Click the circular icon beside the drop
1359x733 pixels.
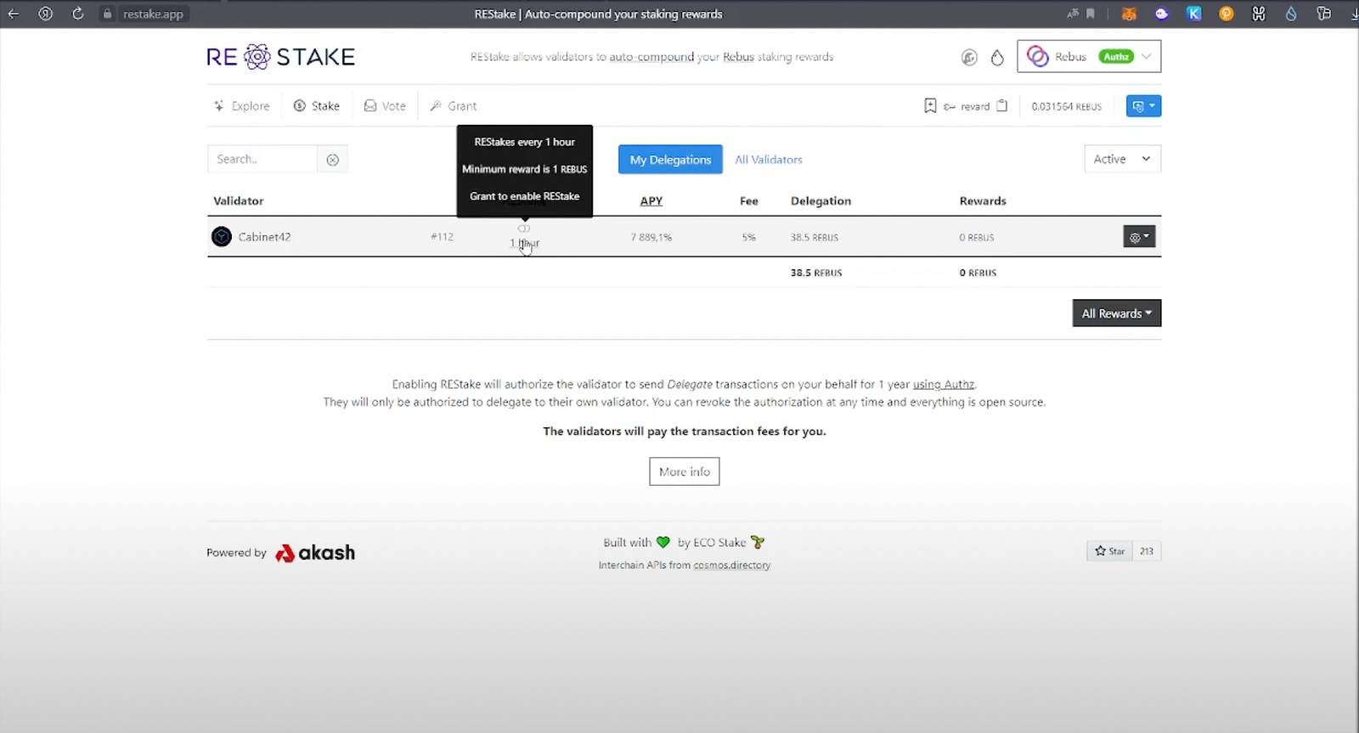click(969, 58)
